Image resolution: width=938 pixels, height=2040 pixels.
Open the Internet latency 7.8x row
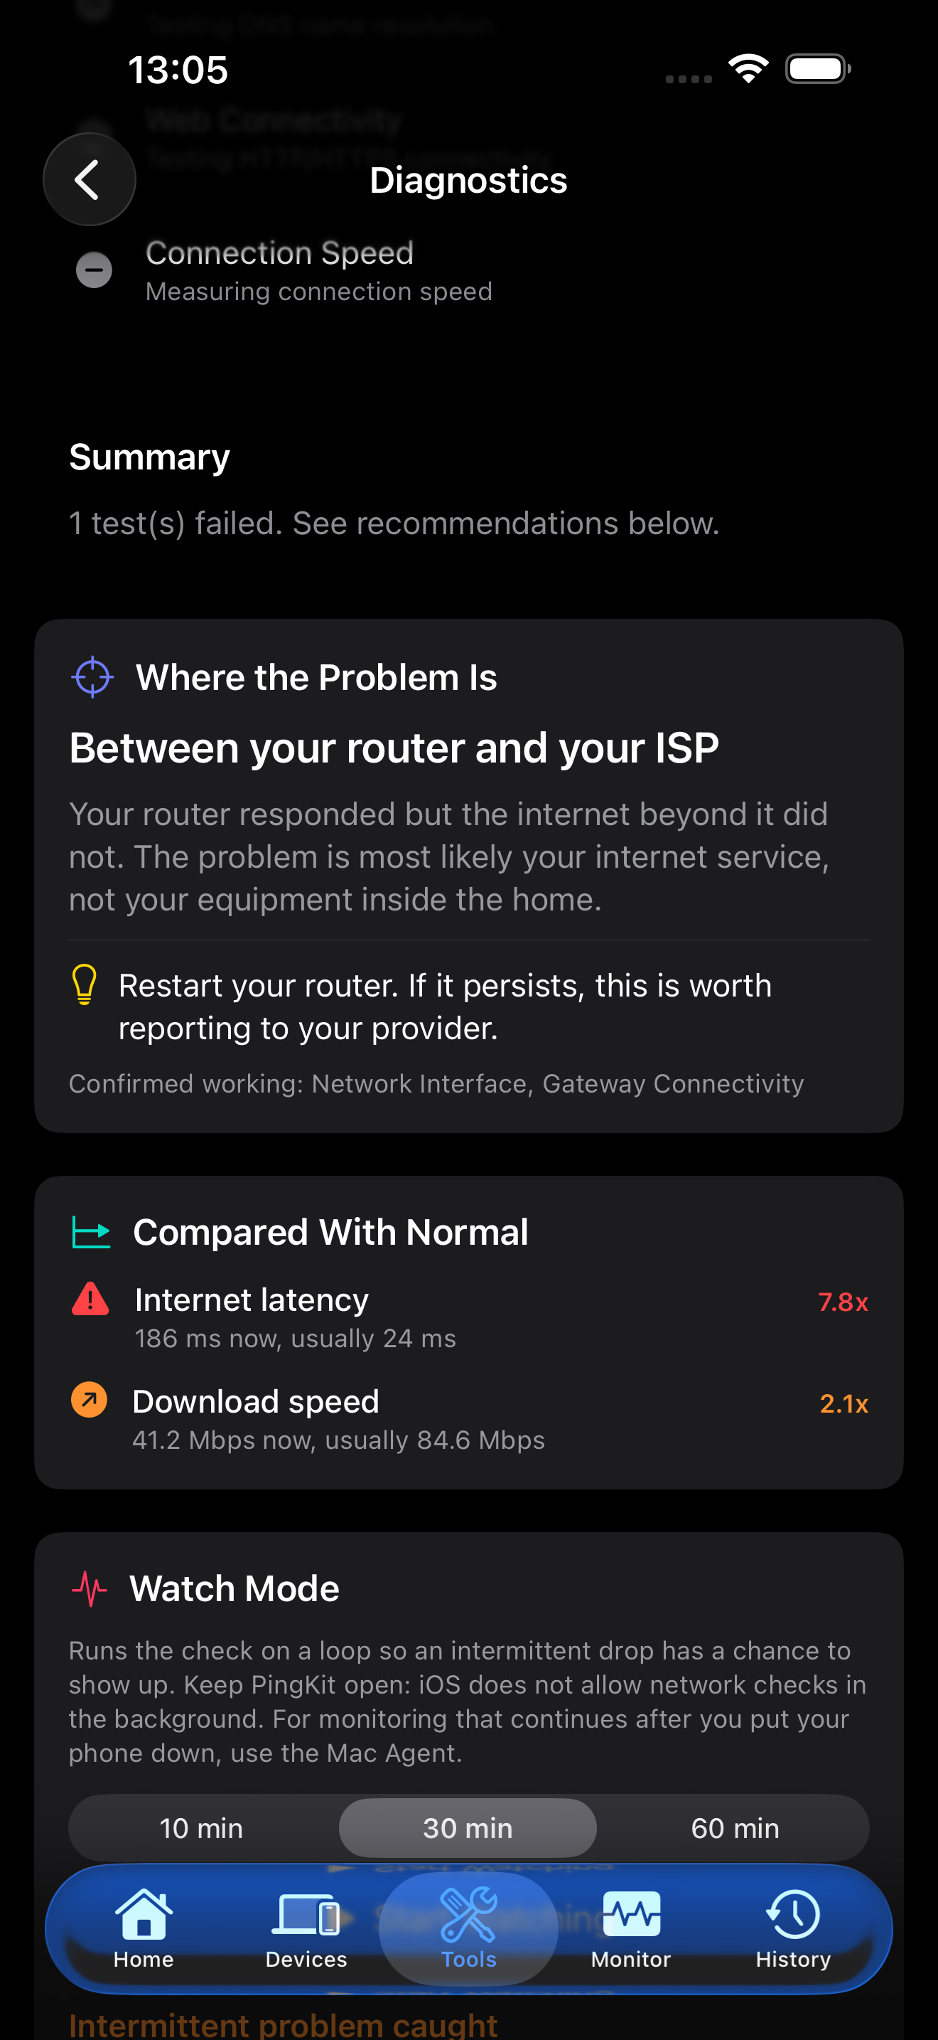coord(469,1317)
